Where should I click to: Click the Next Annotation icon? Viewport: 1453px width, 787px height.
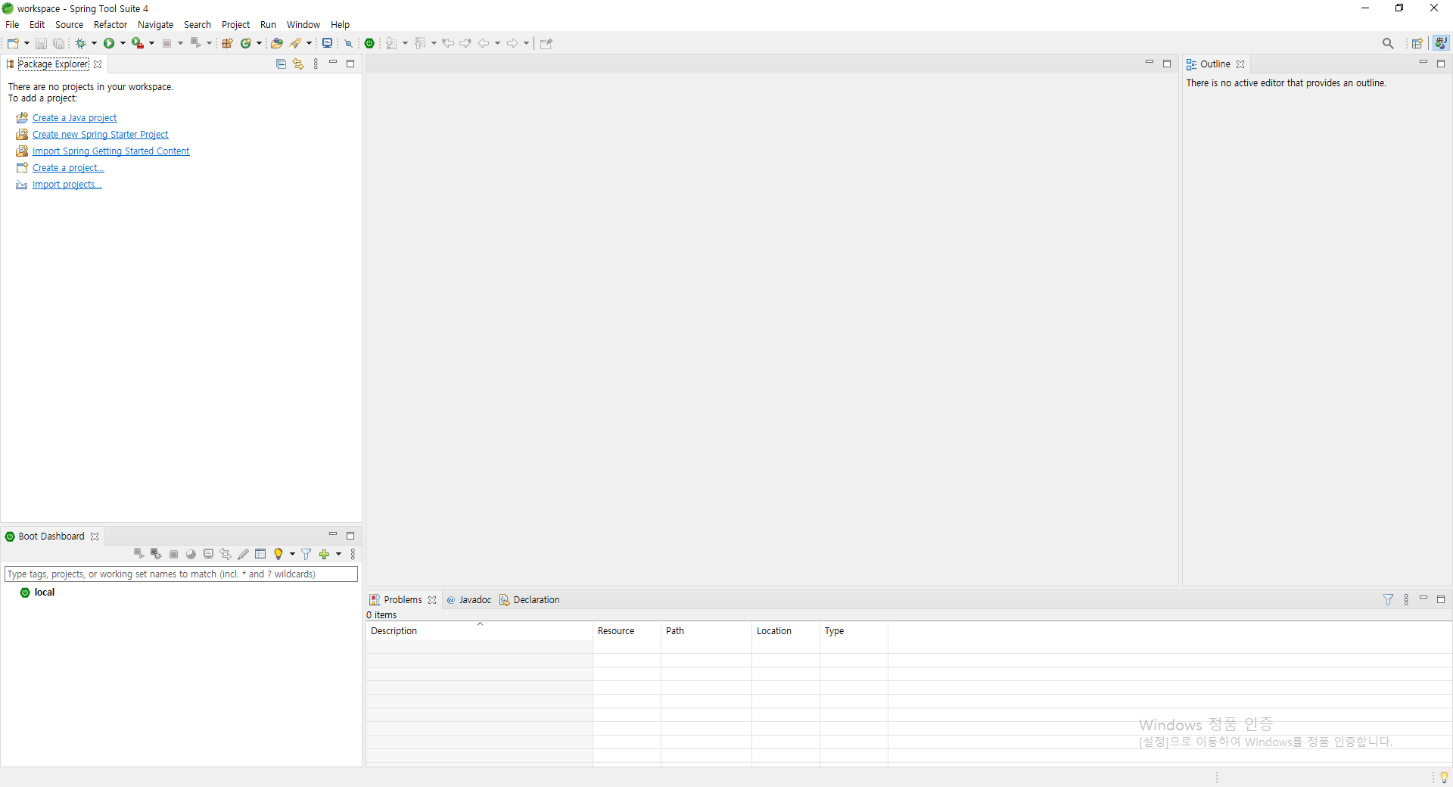[x=390, y=43]
